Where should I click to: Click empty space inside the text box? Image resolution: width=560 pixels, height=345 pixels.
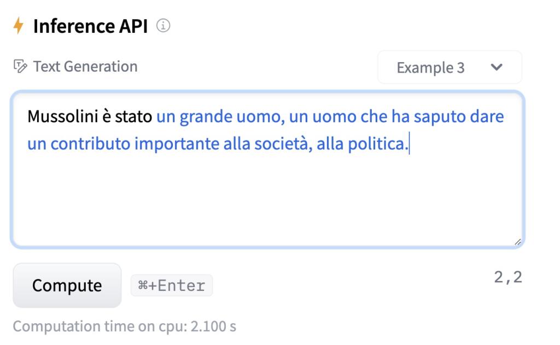click(267, 202)
